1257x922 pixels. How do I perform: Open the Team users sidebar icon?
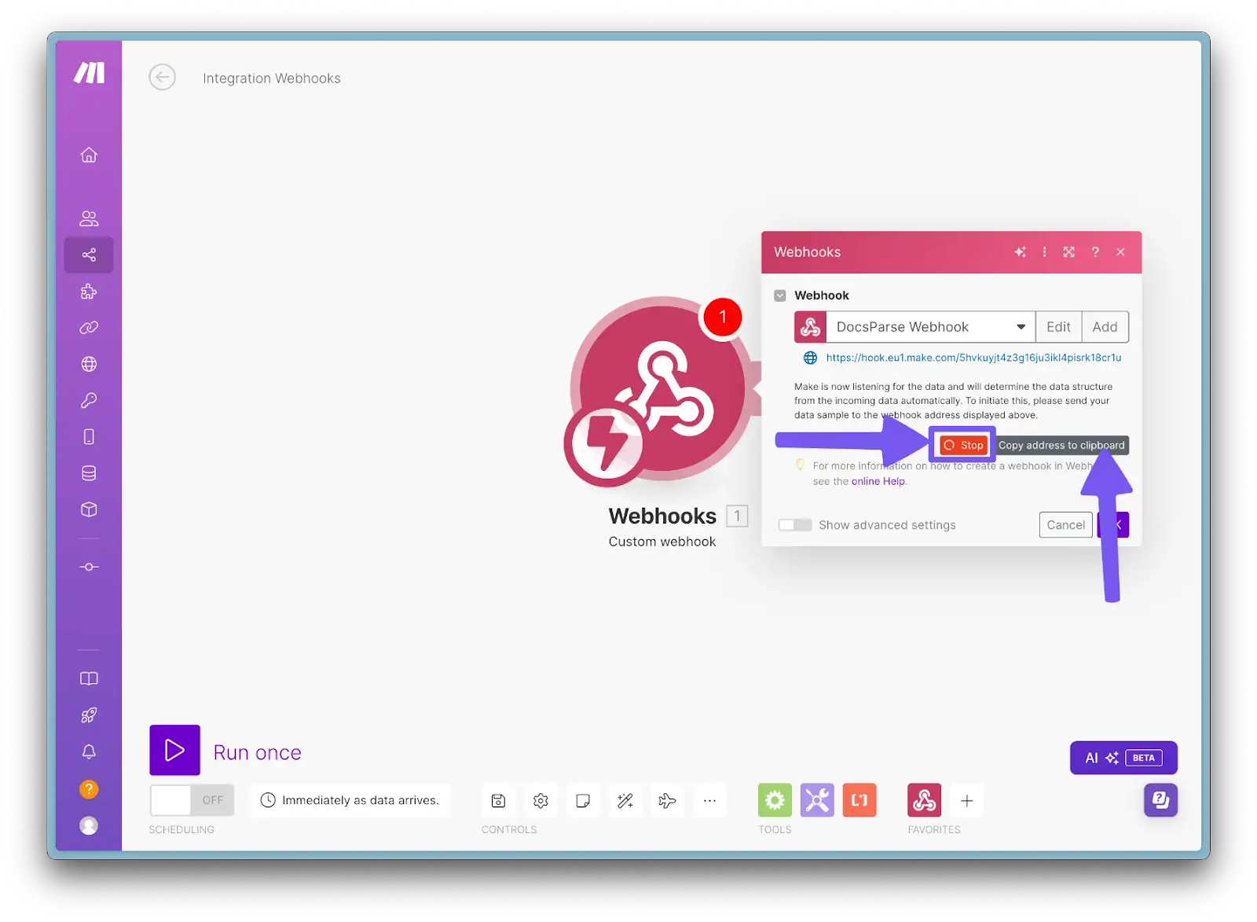(x=89, y=219)
